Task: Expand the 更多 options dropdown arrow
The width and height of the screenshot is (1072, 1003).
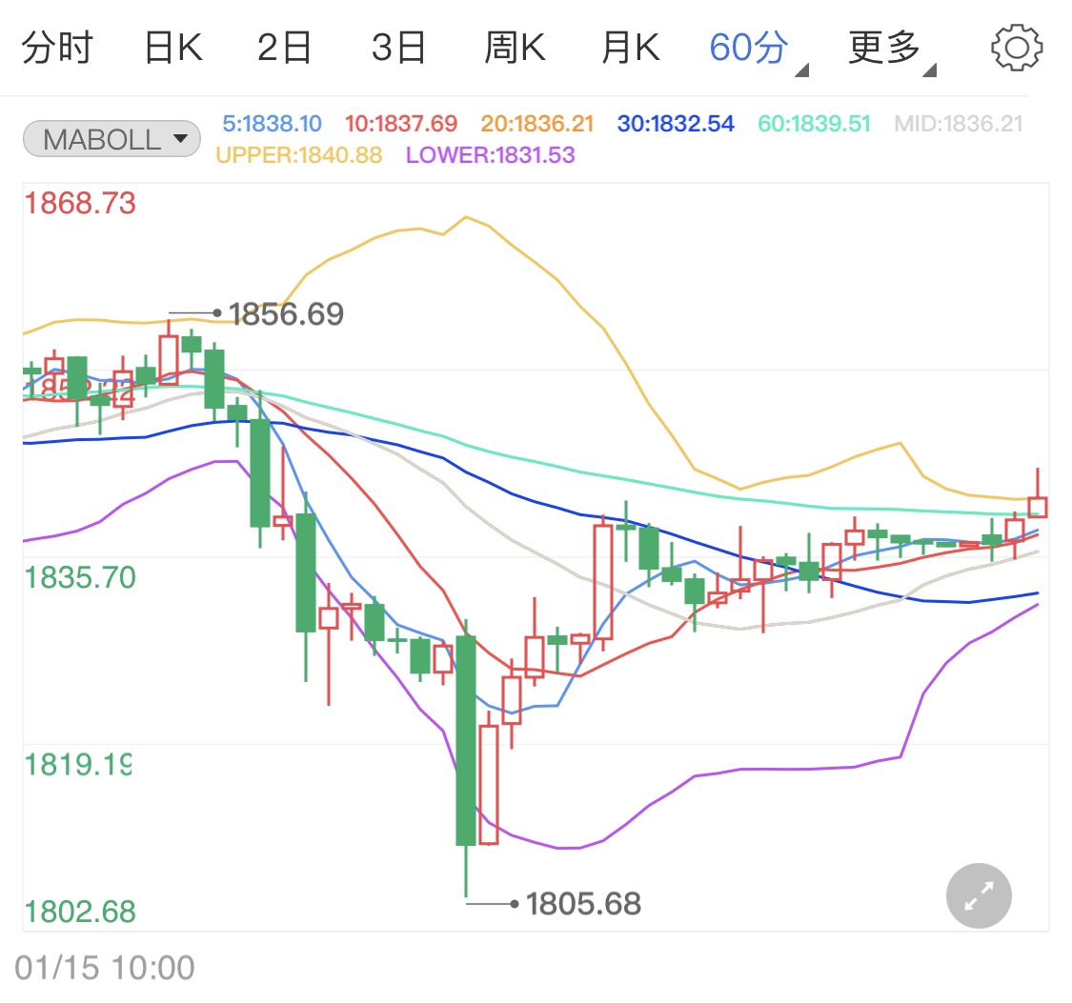Action: pyautogui.click(x=929, y=70)
